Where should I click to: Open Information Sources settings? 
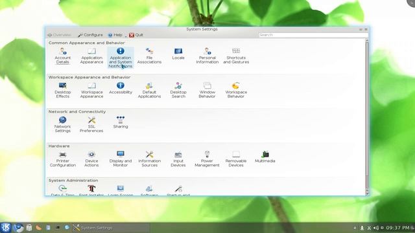tap(149, 159)
